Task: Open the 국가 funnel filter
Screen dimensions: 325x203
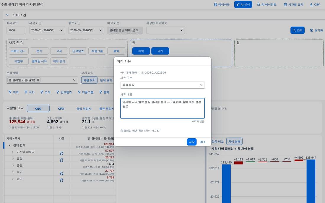Action: click(x=30, y=92)
